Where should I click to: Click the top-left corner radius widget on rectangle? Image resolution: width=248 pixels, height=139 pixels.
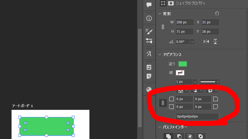25,123
